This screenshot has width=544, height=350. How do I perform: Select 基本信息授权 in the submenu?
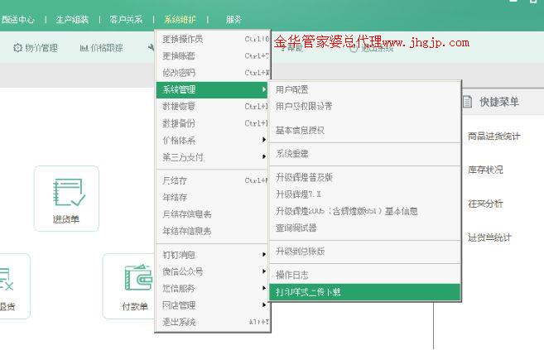365,130
